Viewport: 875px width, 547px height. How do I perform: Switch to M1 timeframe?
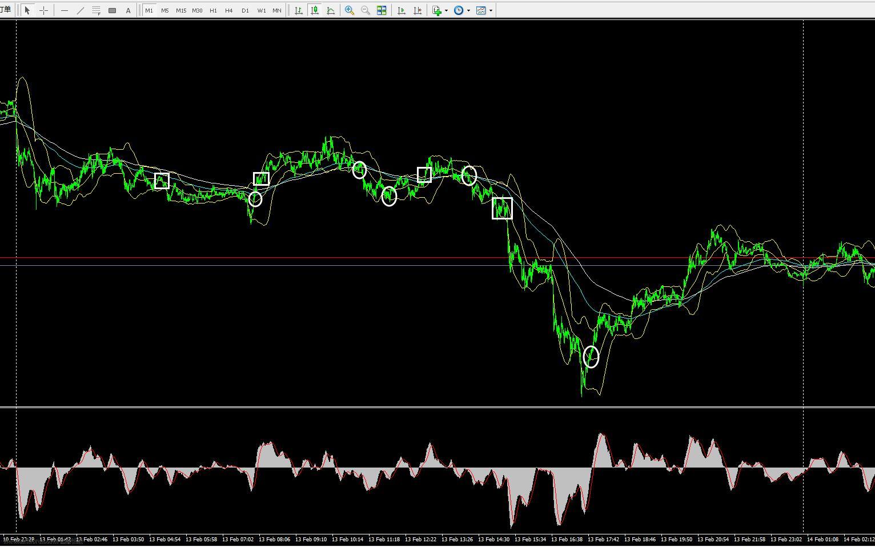pyautogui.click(x=149, y=10)
